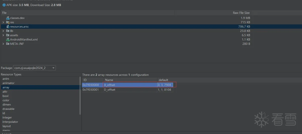The image size is (302, 134).
Task: Expand the assets folder tree node
Action: (x=3, y=35)
